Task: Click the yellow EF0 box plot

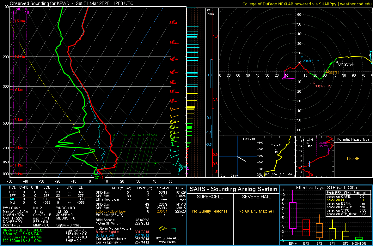Action: pos(346,232)
